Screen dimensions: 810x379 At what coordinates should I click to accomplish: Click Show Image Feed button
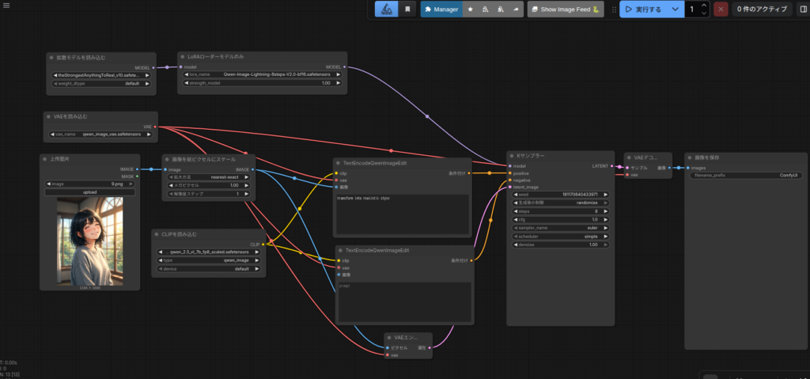click(x=565, y=9)
